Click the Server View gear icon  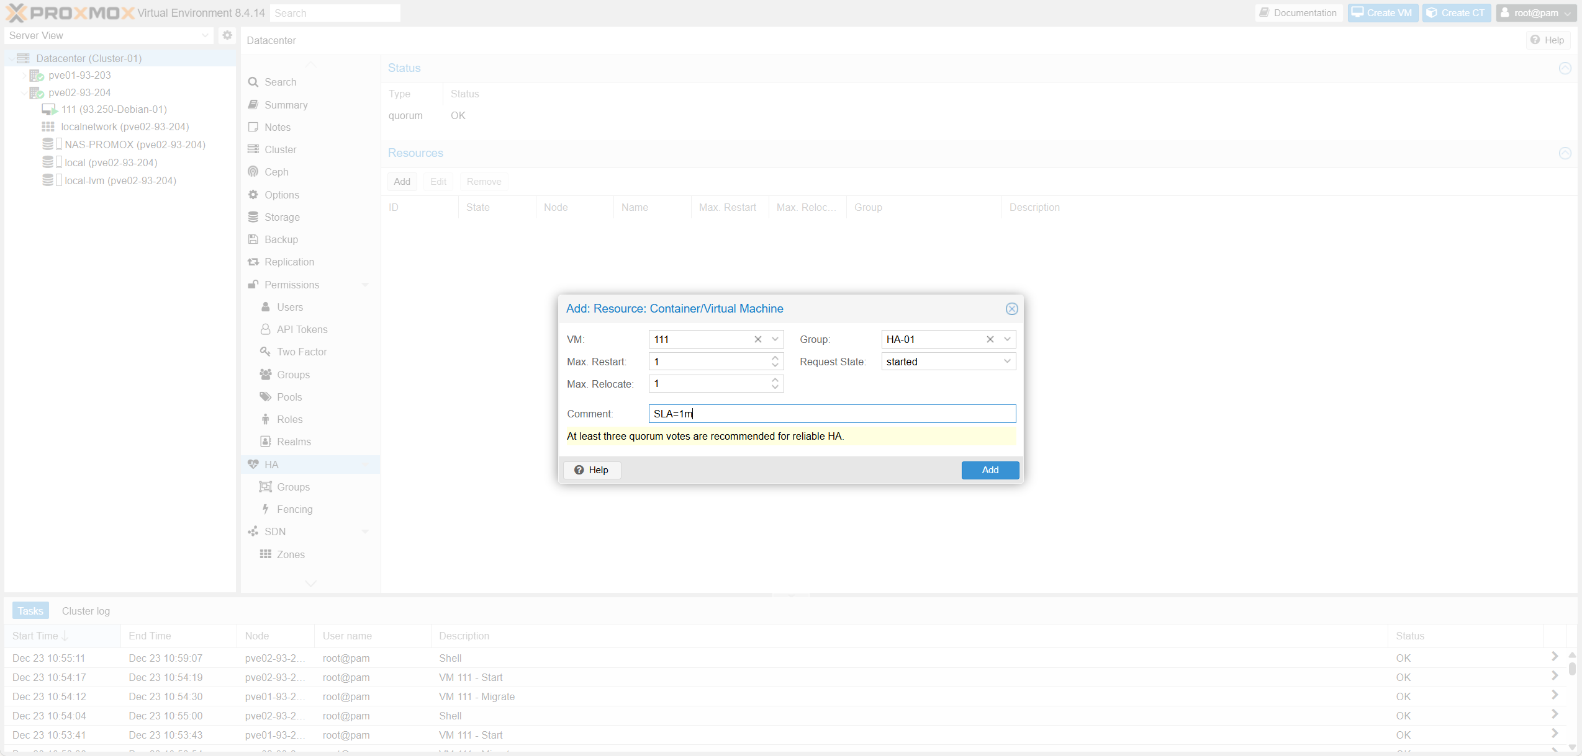pyautogui.click(x=227, y=35)
